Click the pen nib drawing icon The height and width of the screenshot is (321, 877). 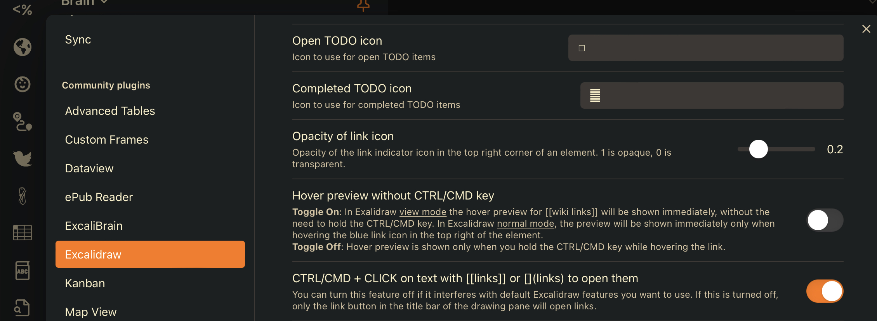pyautogui.click(x=22, y=196)
